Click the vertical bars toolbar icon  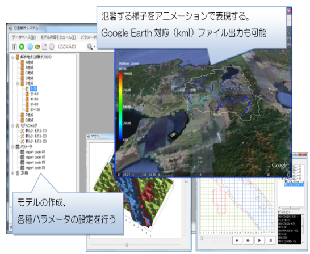tap(14, 46)
